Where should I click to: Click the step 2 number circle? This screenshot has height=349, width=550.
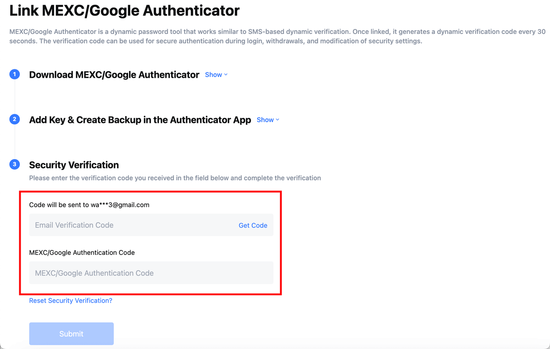click(x=15, y=119)
